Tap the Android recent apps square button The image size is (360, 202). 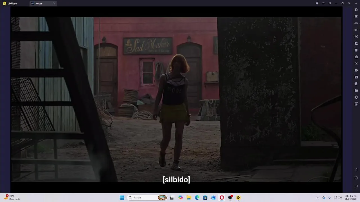tap(356, 186)
